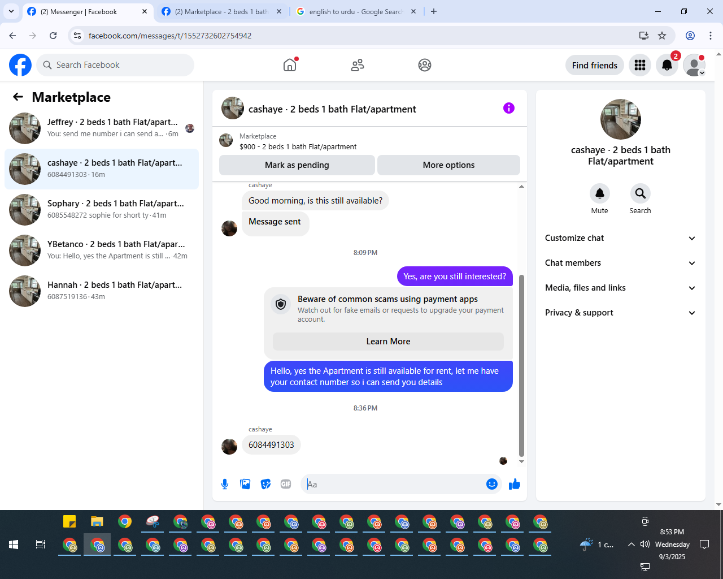Open cashaye listing thumbnail in right panel
Viewport: 723px width, 579px height.
point(621,119)
